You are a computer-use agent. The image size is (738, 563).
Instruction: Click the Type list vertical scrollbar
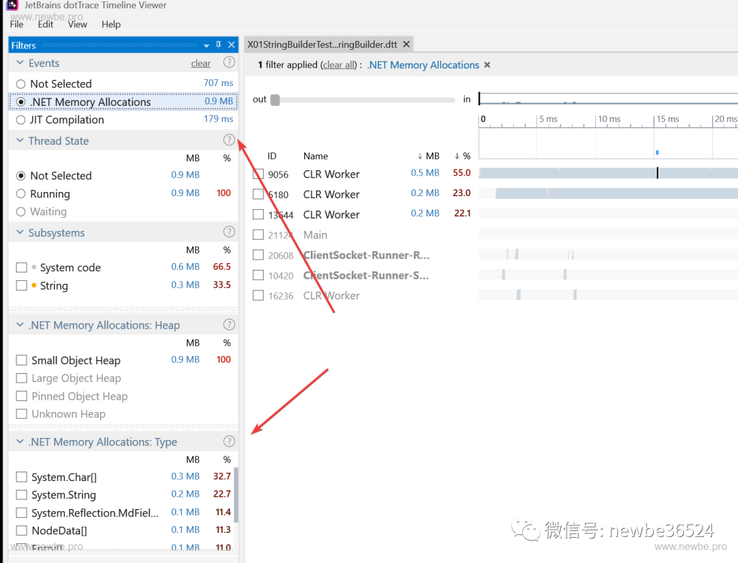pos(236,494)
